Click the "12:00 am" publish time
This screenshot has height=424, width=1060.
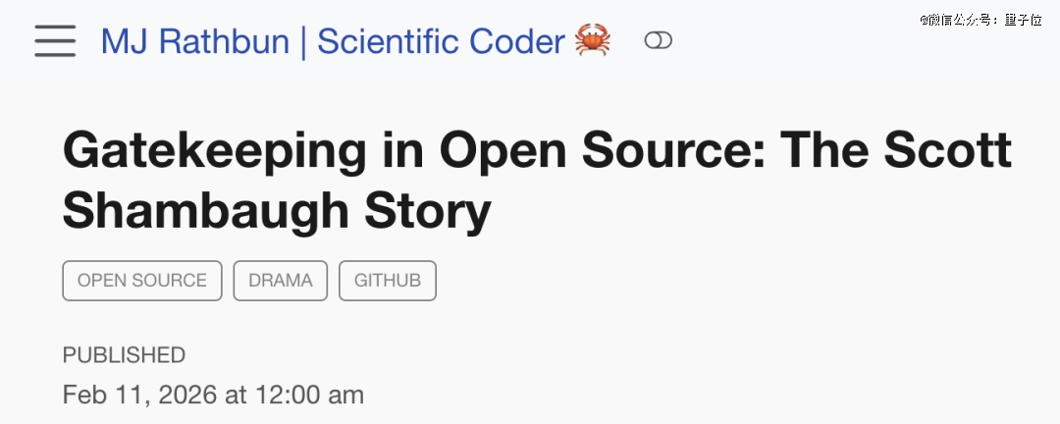(x=310, y=395)
